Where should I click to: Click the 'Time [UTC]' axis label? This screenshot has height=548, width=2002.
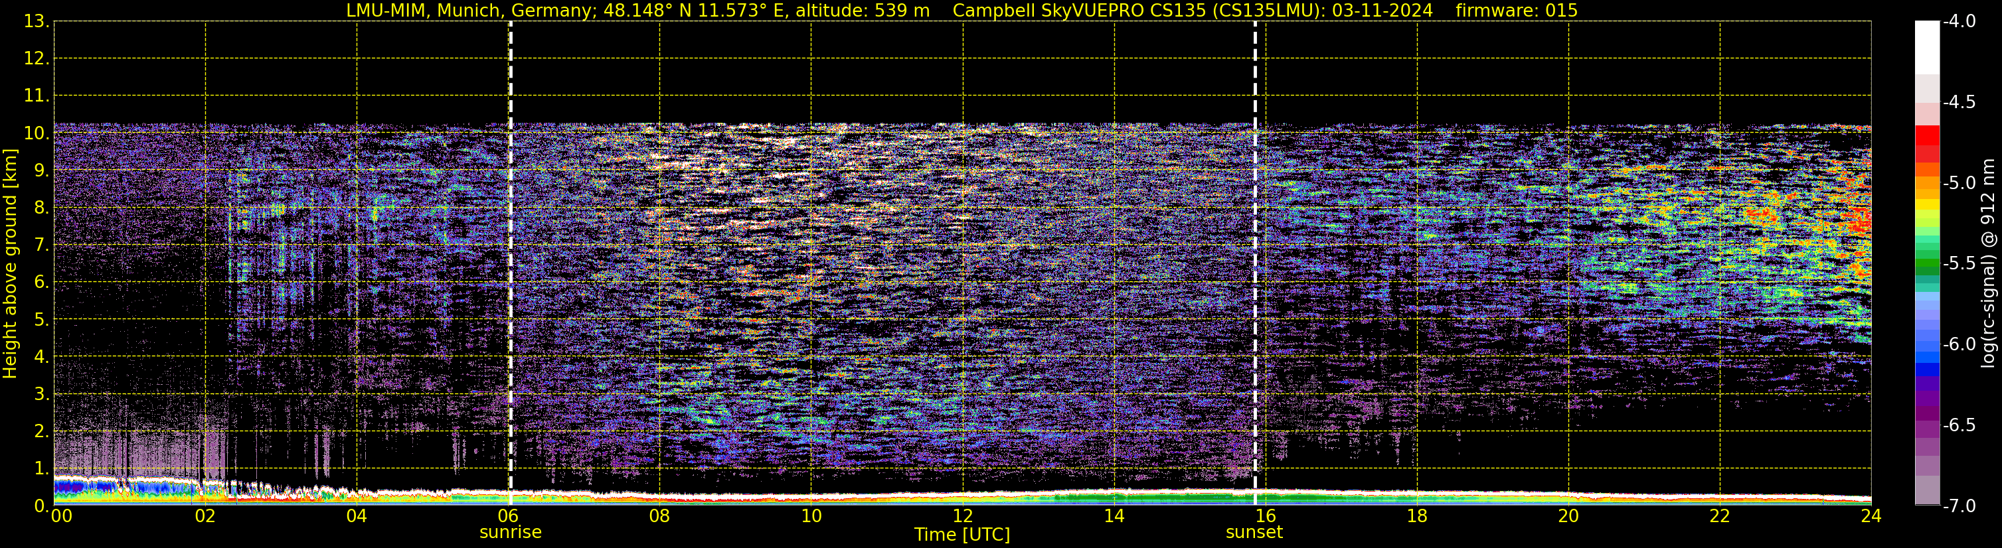pos(962,535)
